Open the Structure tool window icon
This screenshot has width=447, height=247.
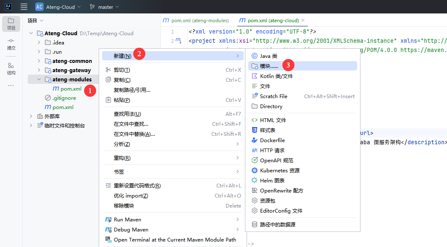tap(11, 68)
